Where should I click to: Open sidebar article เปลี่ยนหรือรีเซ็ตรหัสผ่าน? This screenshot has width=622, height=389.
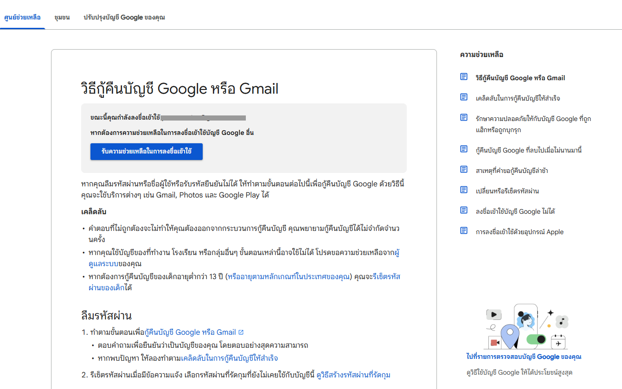[507, 191]
